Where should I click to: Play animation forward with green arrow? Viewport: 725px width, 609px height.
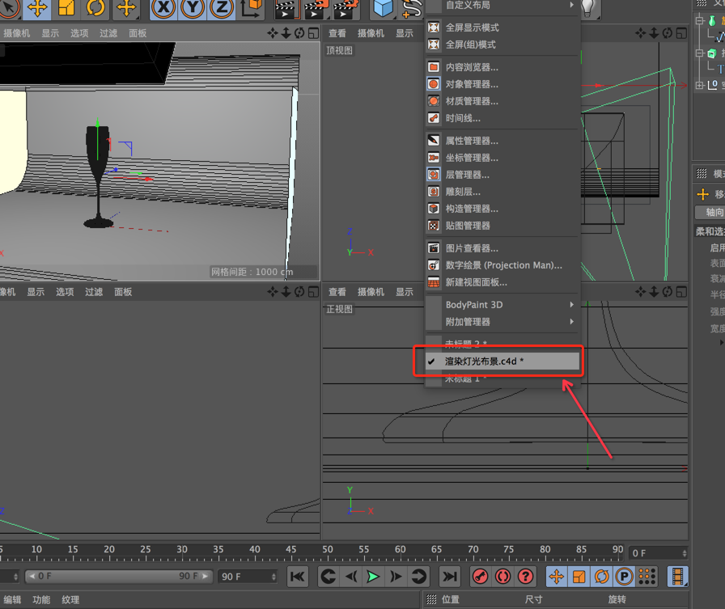pyautogui.click(x=373, y=577)
